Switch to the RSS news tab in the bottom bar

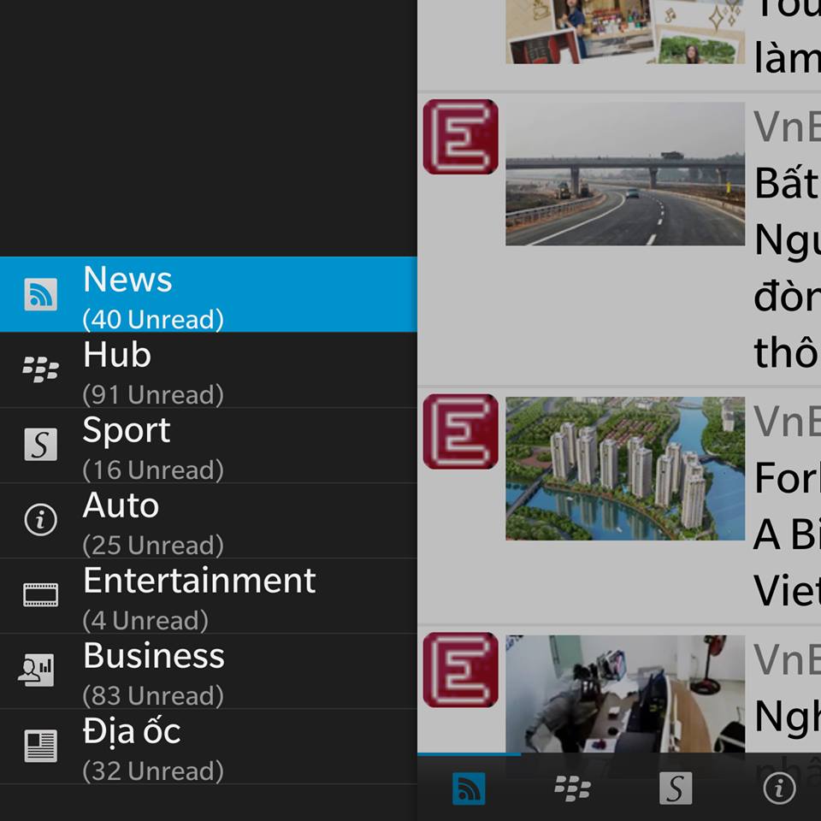[469, 788]
